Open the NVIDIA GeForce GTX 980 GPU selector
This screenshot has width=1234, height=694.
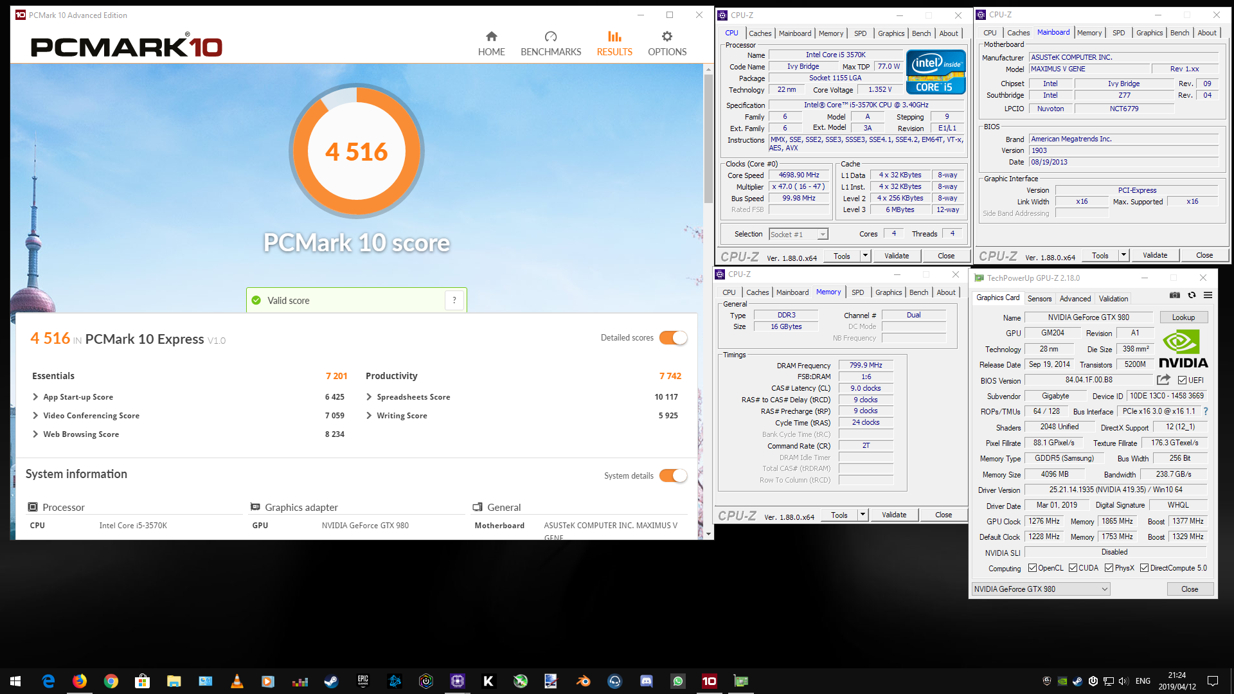click(1041, 589)
